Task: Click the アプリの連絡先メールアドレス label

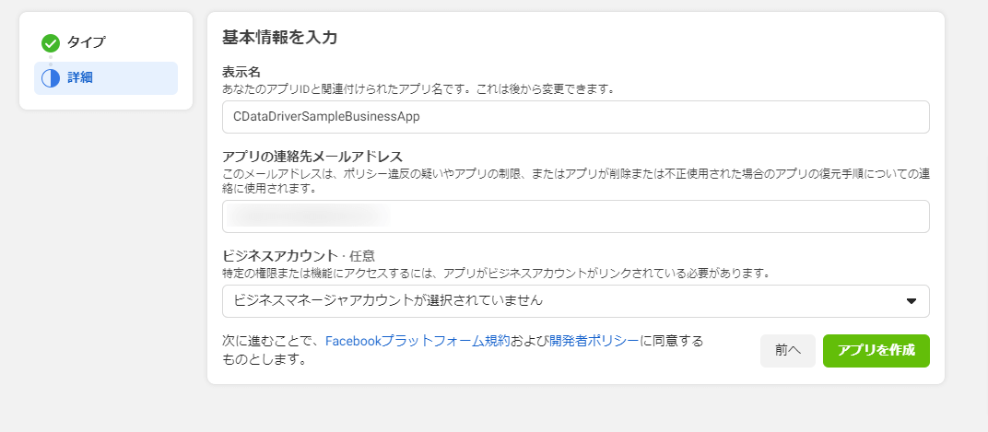Action: pos(312,155)
